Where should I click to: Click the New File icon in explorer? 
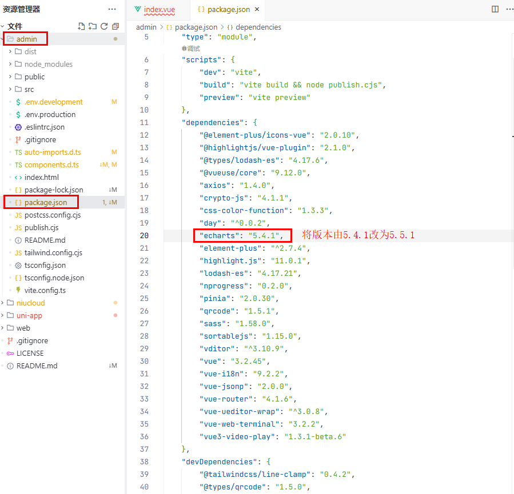point(82,26)
